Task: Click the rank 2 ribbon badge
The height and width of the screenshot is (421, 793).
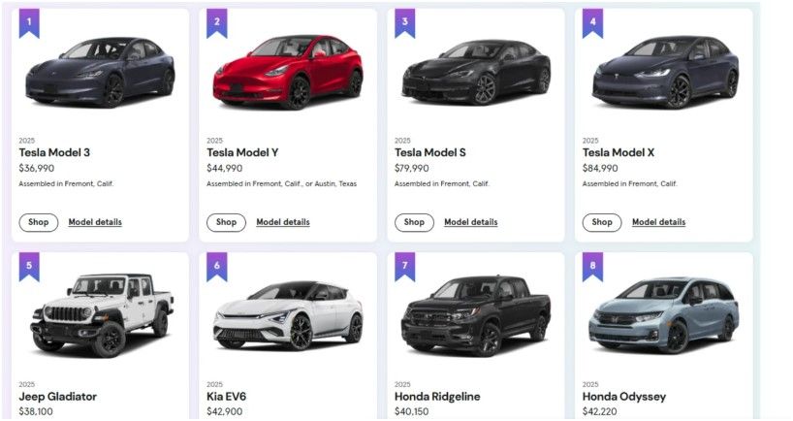Action: 217,22
